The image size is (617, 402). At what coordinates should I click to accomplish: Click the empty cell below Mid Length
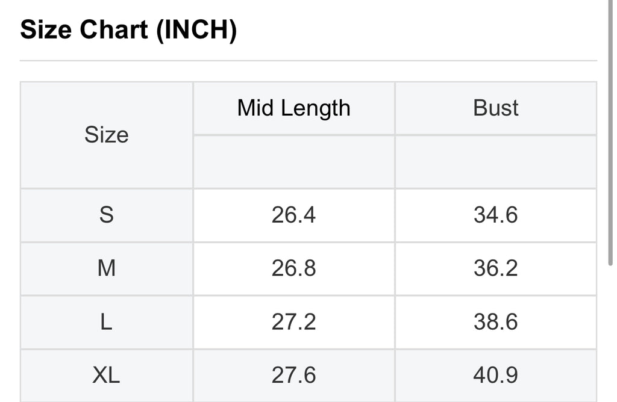tap(293, 161)
